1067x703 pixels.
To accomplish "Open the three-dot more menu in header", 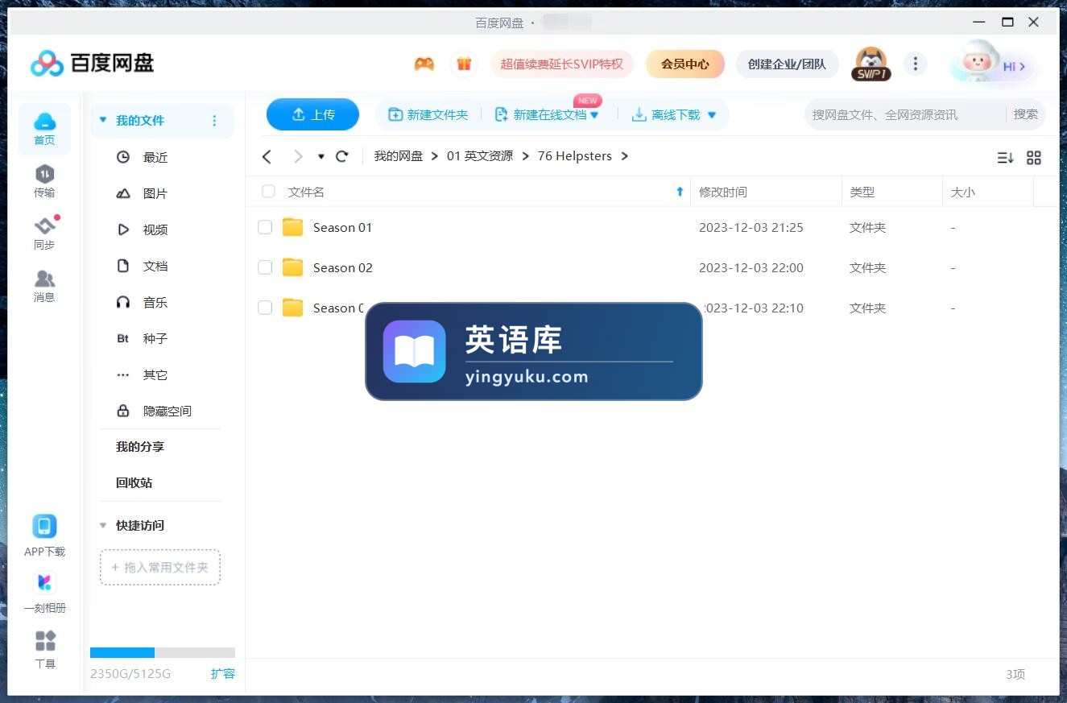I will coord(915,64).
